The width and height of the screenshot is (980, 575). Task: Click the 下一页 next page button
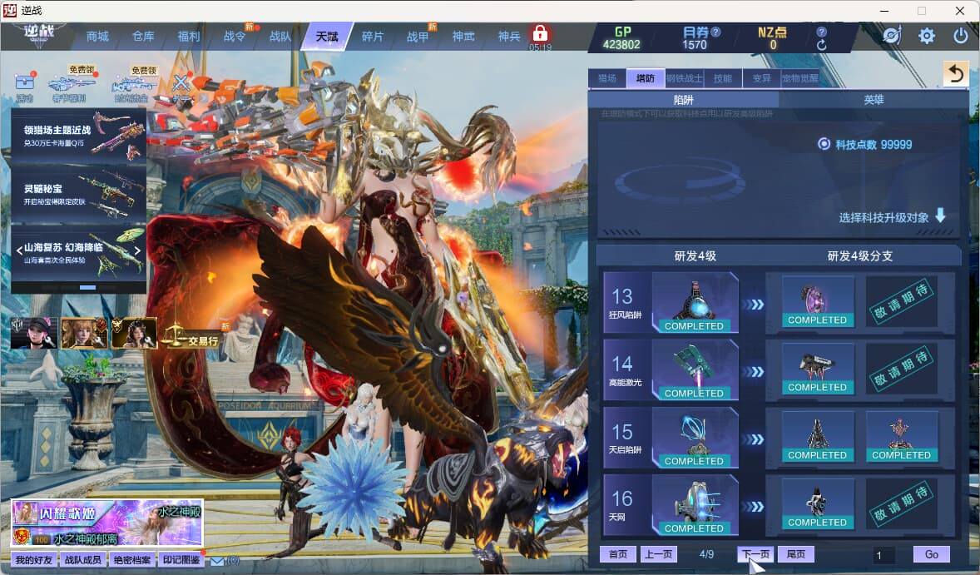pos(755,554)
